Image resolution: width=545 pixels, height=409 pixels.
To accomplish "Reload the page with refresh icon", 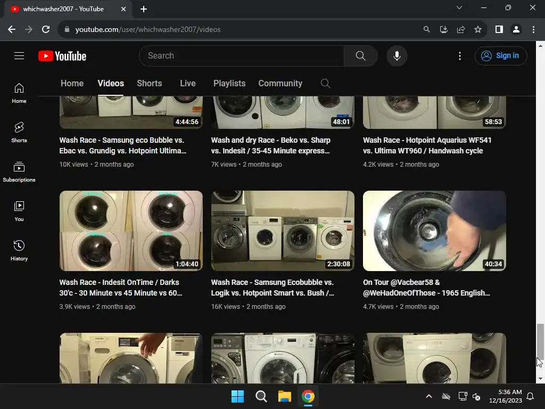I will [46, 30].
